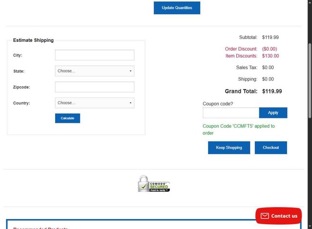Screen dimensions: 312x229
Task: Proceed with the Checkout button
Action: point(271,148)
